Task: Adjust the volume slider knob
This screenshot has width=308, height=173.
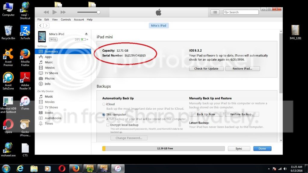Action: (98, 12)
